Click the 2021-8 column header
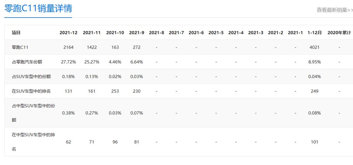Screen dimensions: 353x165 point(156,33)
